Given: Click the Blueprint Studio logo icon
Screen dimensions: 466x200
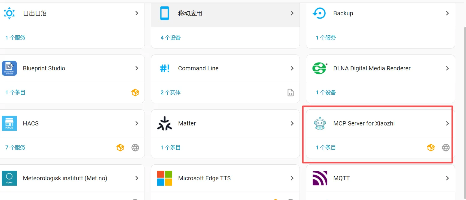Looking at the screenshot, I should click(x=9, y=68).
